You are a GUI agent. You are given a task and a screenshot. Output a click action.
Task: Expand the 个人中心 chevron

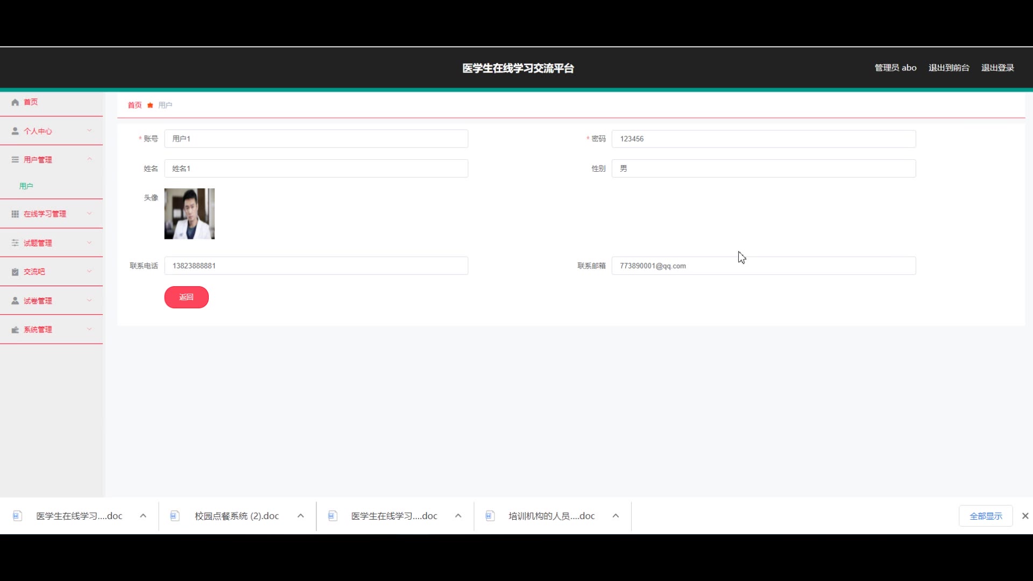tap(89, 131)
